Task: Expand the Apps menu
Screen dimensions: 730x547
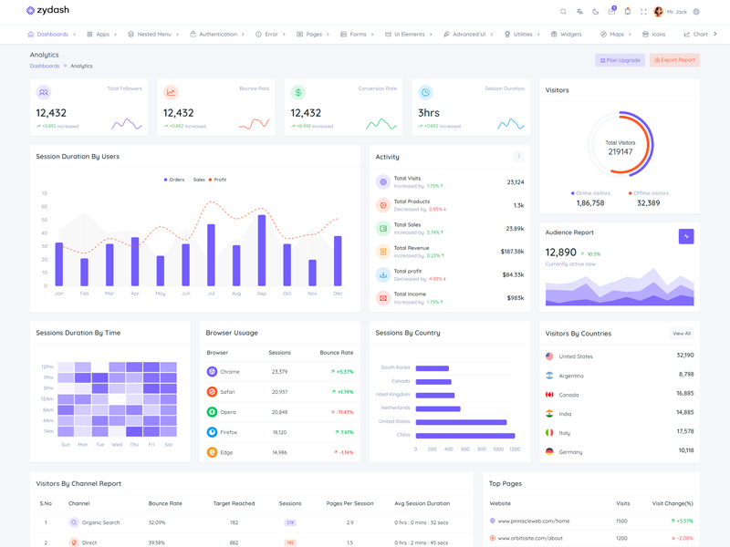Action: pos(101,35)
